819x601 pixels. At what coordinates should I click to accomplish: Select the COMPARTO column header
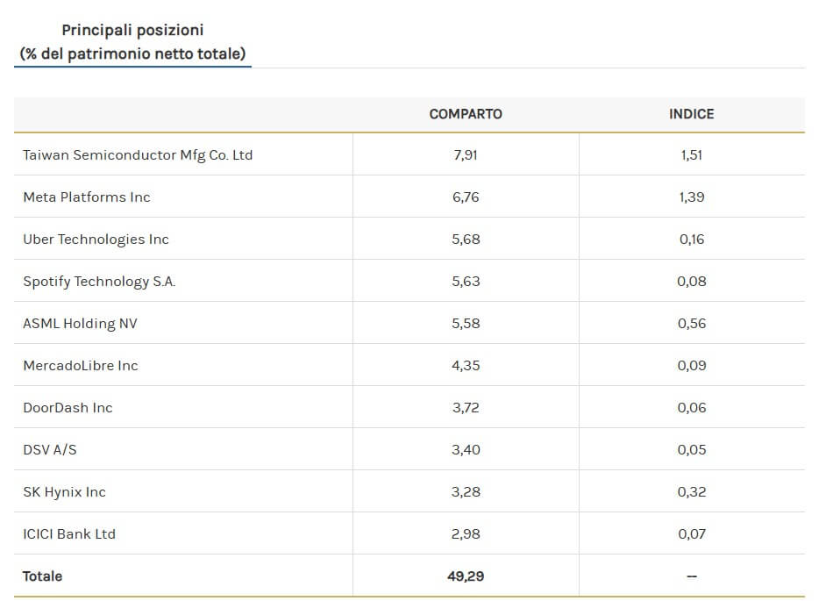(465, 114)
